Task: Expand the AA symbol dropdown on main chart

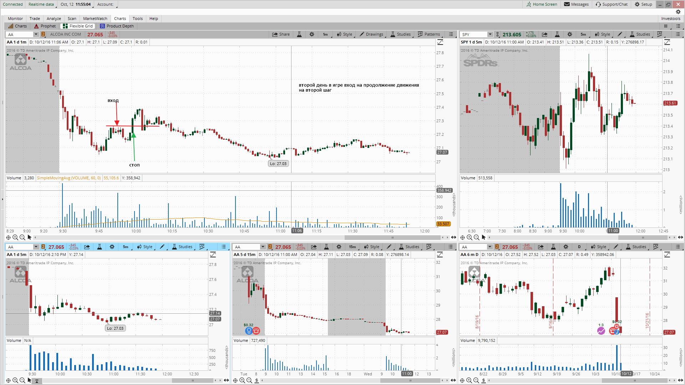Action: pos(36,34)
